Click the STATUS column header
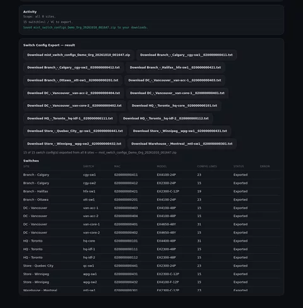303x308 pixels. pos(239,167)
